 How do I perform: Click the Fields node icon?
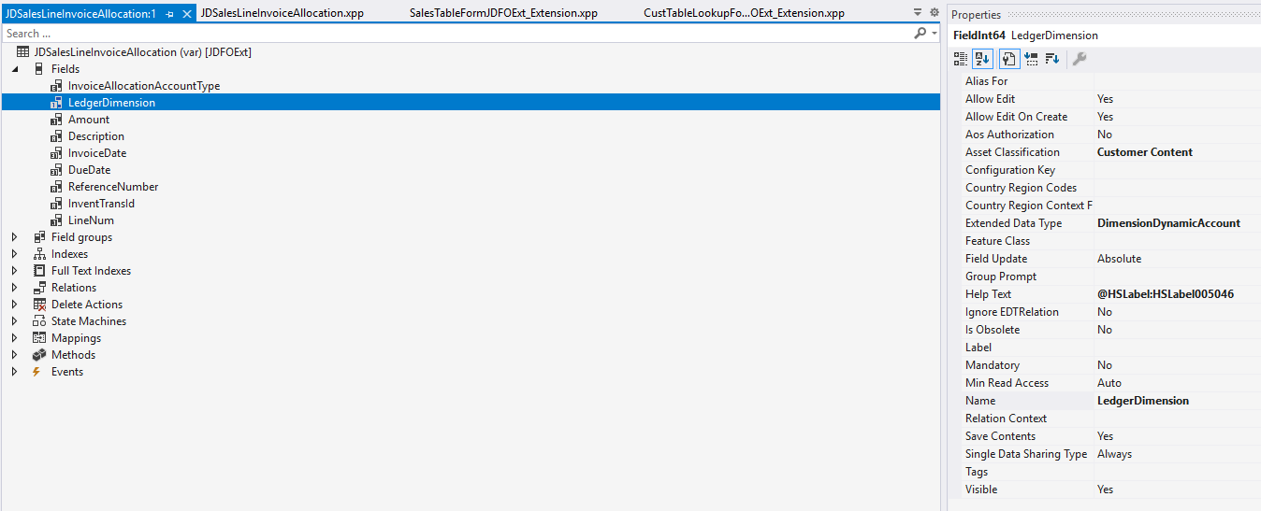[x=38, y=69]
